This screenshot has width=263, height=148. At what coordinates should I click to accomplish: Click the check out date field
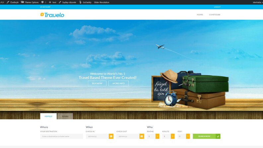(128, 136)
